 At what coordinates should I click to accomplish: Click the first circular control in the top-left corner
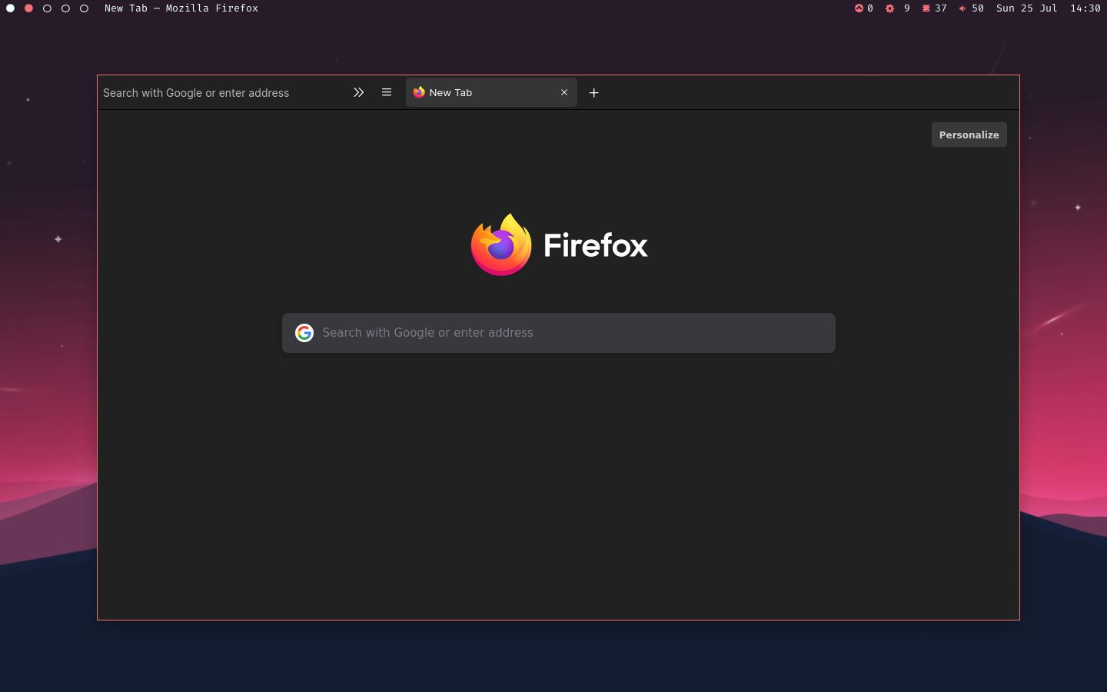pyautogui.click(x=10, y=8)
